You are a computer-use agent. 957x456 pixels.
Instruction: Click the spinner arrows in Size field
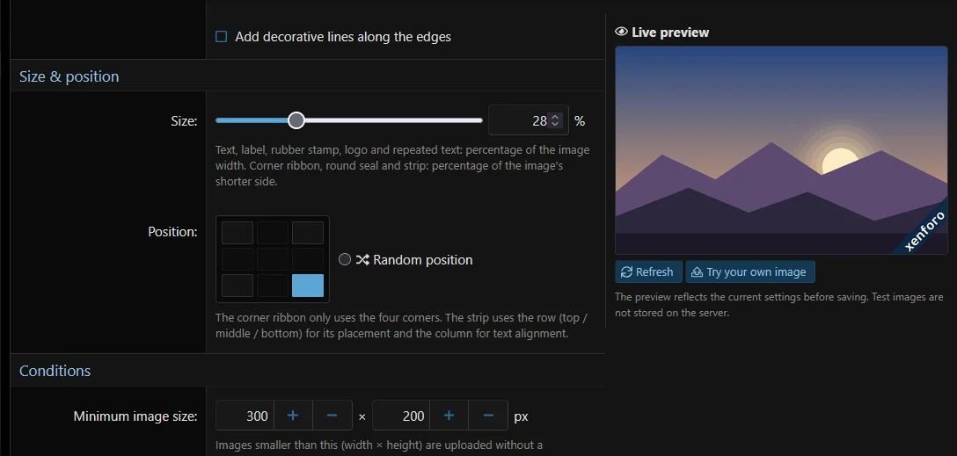[x=555, y=120]
